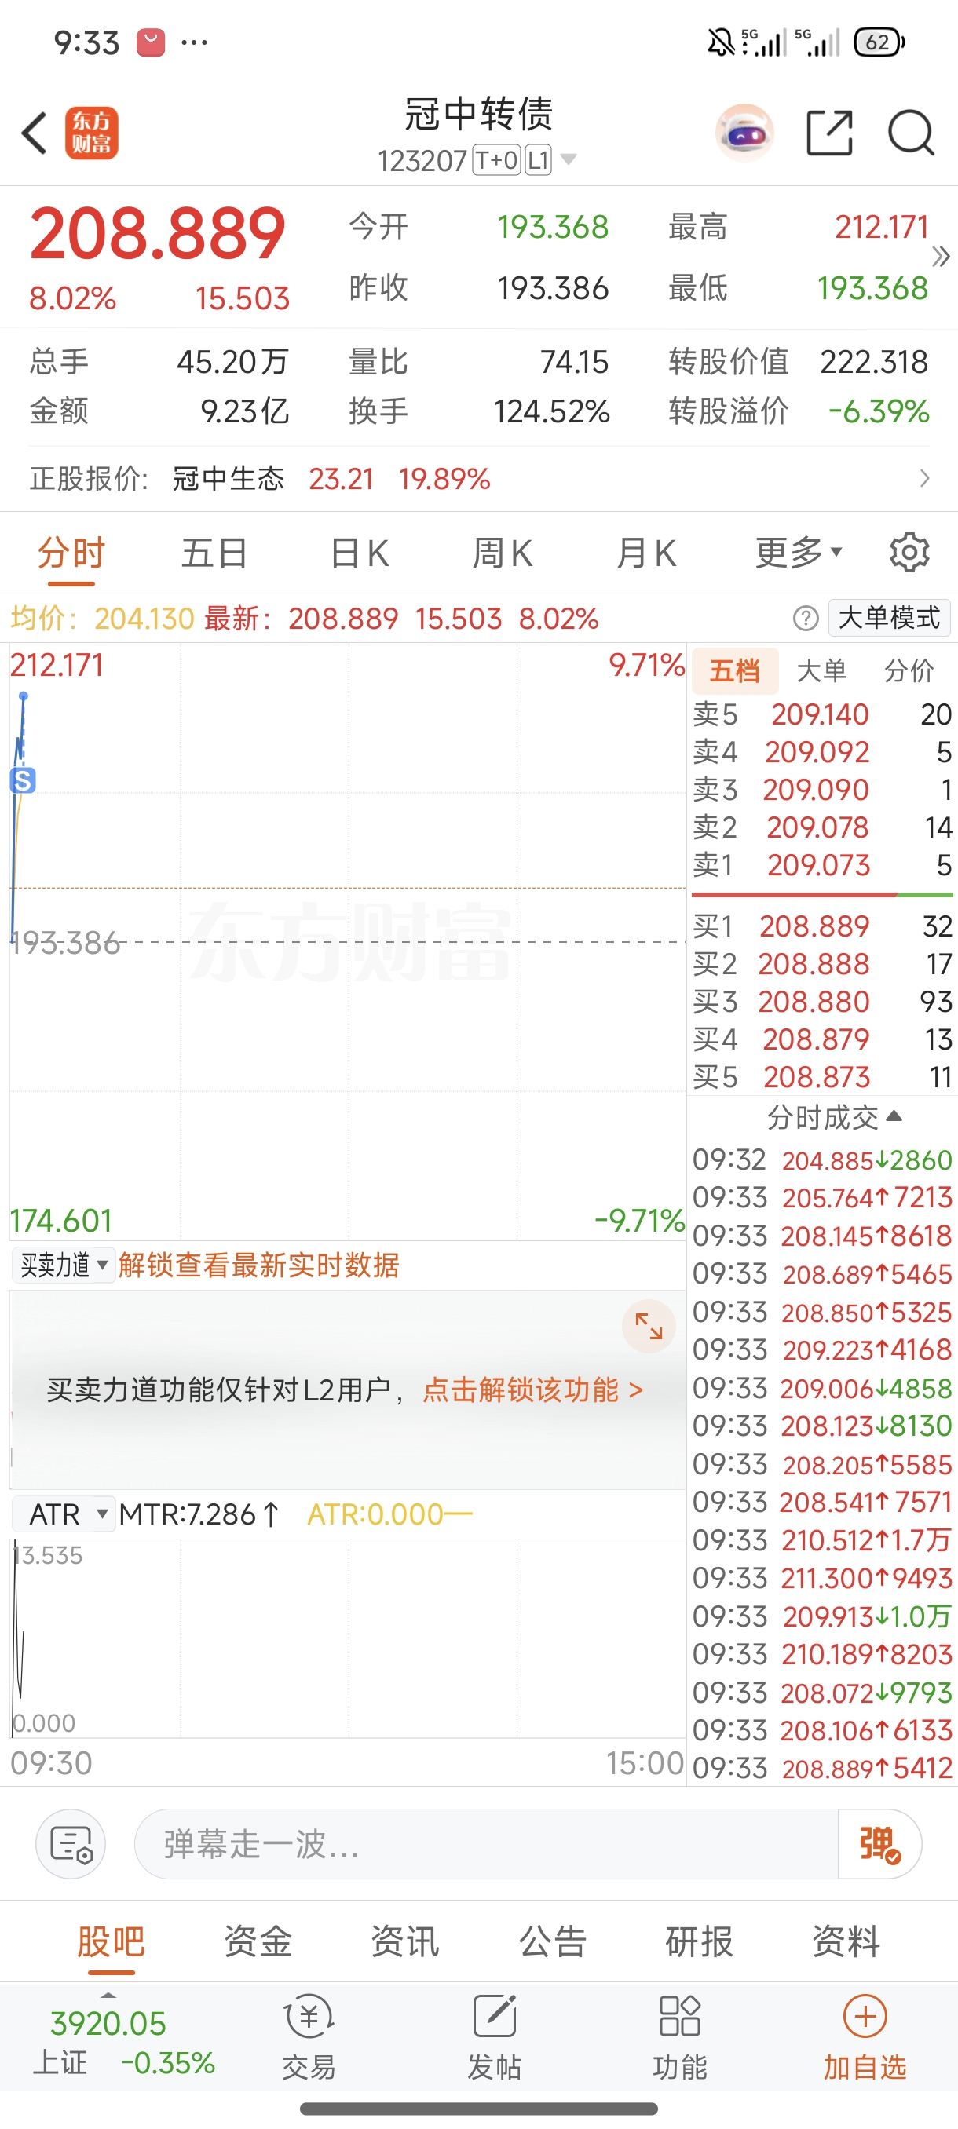Screen dimensions: 958x2129
Task: Tap the help question mark icon
Action: [x=805, y=617]
